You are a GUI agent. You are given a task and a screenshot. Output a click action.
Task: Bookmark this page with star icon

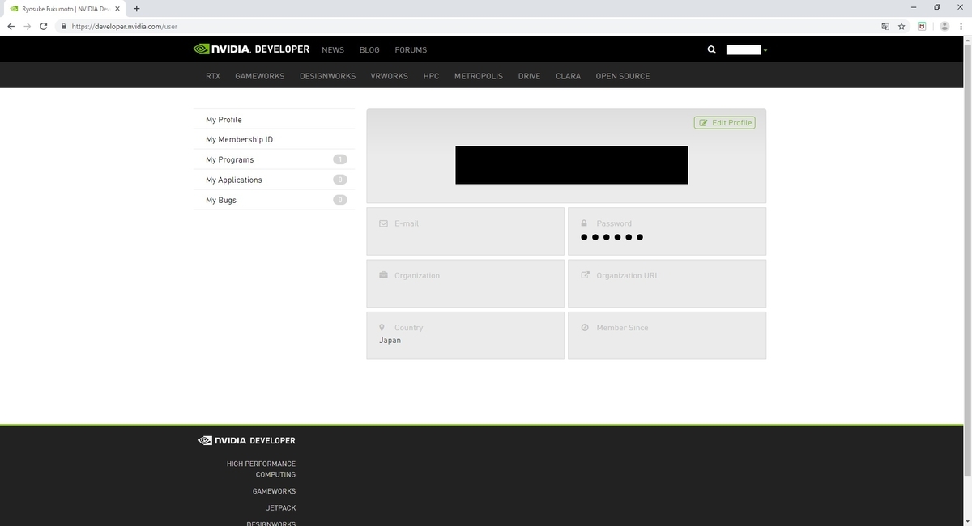point(901,26)
